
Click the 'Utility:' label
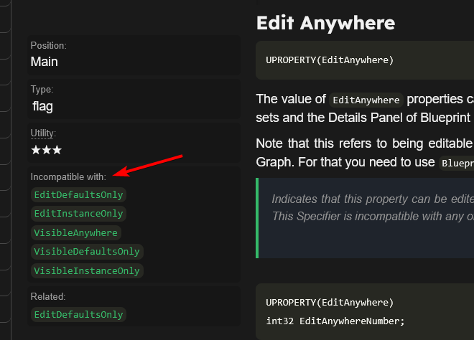coord(43,133)
